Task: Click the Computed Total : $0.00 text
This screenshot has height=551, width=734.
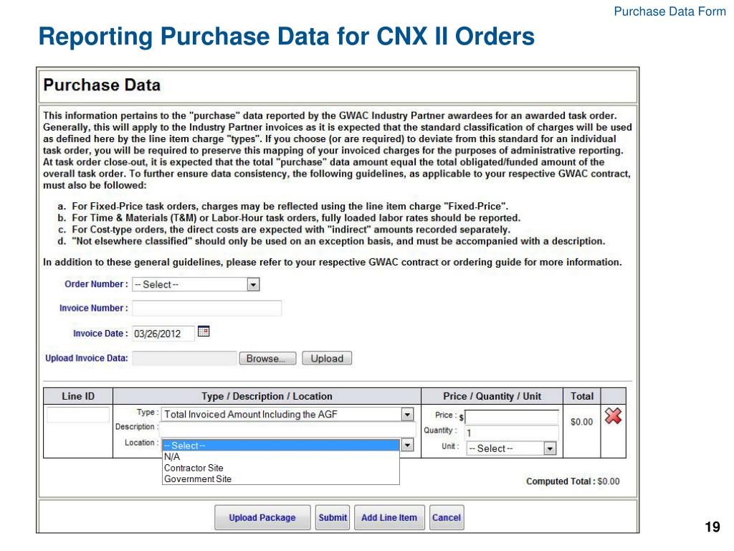Action: (x=573, y=481)
